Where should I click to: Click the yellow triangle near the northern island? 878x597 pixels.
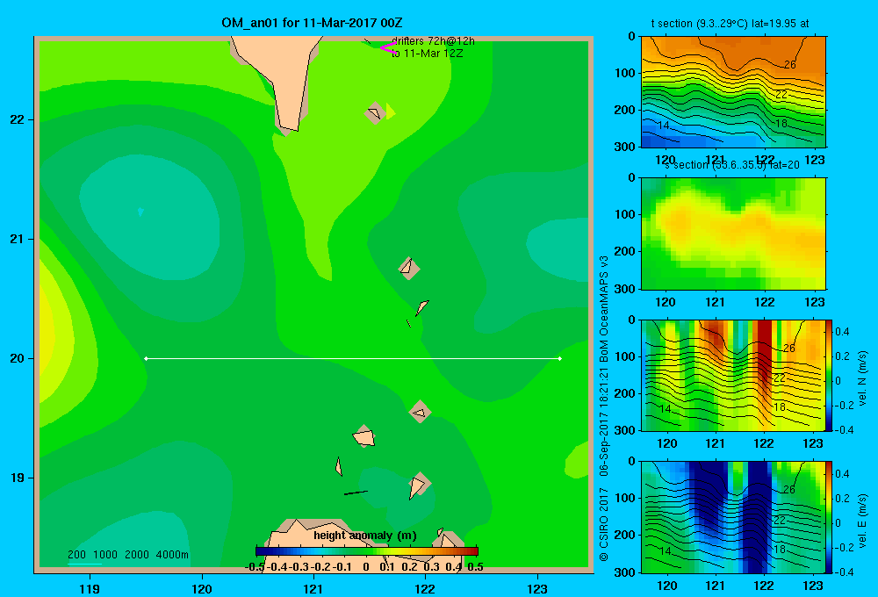(391, 111)
